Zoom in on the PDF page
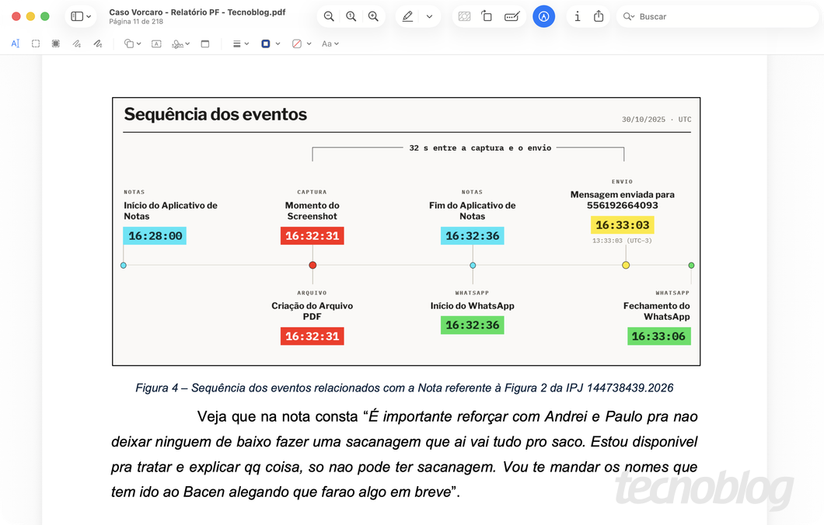824x525 pixels. 373,16
